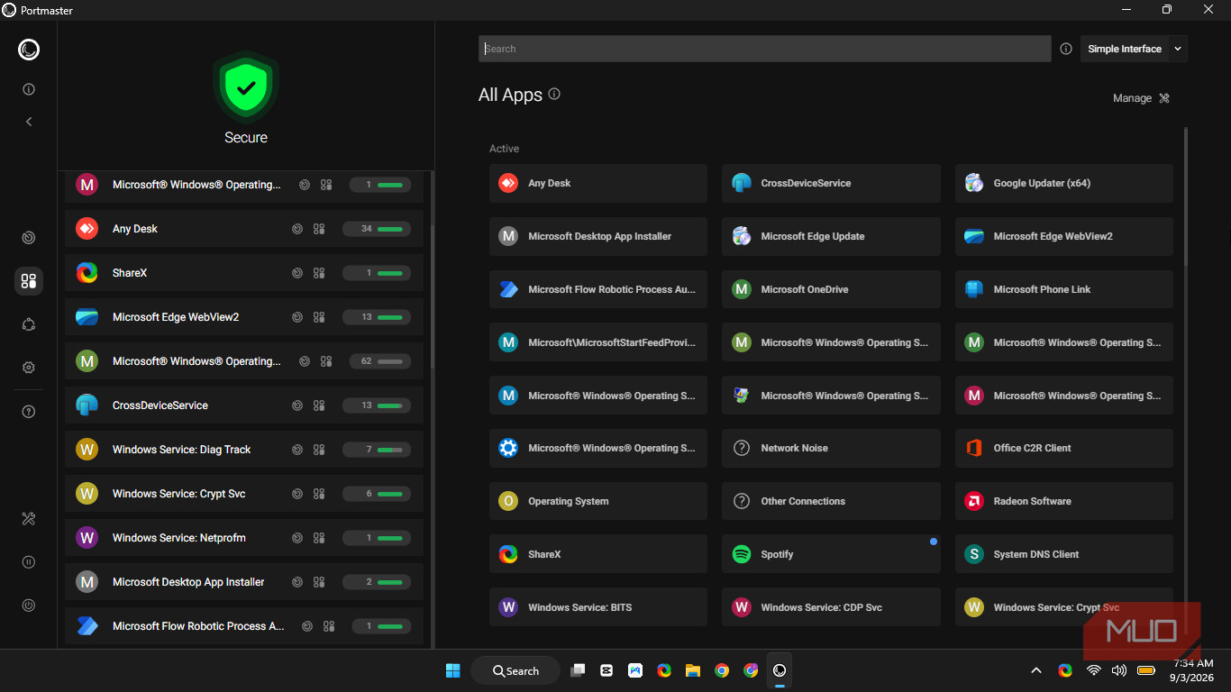Image resolution: width=1231 pixels, height=692 pixels.
Task: Open the Network Noise card
Action: pos(831,448)
